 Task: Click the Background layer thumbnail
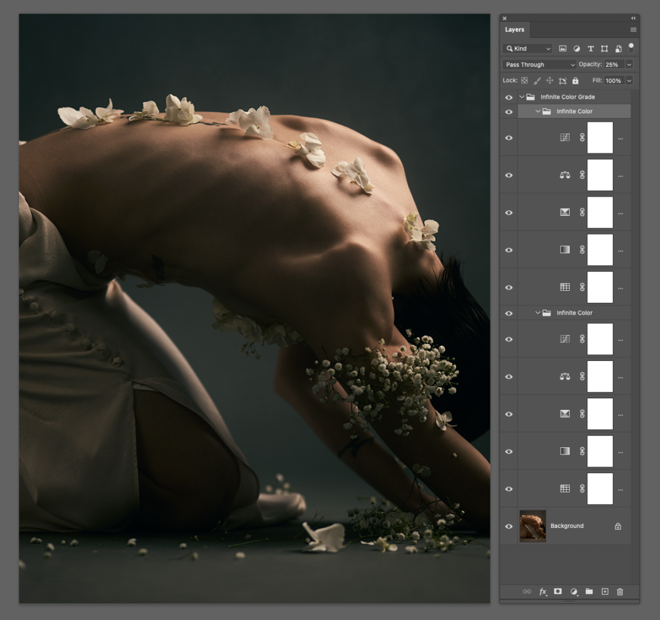(532, 526)
